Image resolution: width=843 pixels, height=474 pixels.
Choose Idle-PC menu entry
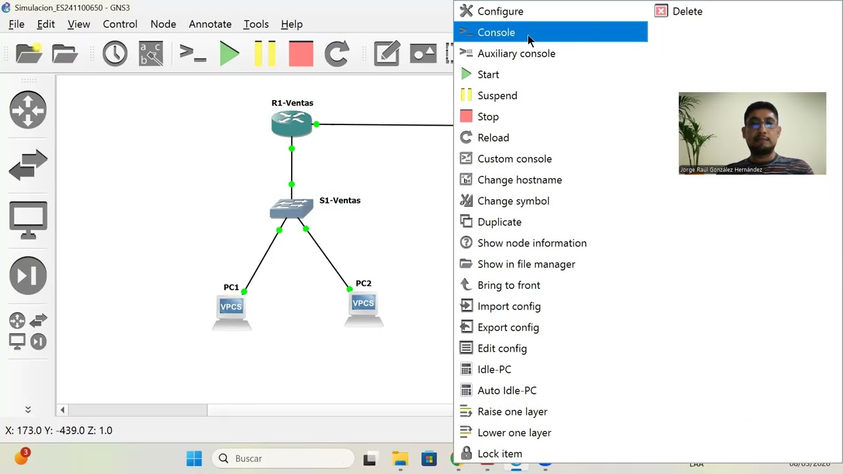coord(551,369)
